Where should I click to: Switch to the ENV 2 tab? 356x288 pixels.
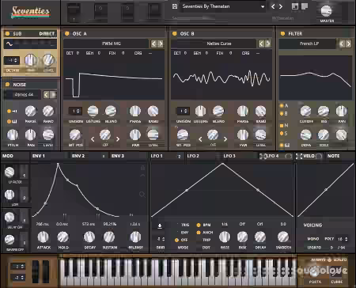click(x=78, y=156)
